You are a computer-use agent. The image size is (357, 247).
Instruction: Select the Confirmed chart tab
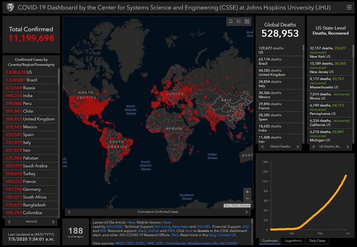(270, 241)
